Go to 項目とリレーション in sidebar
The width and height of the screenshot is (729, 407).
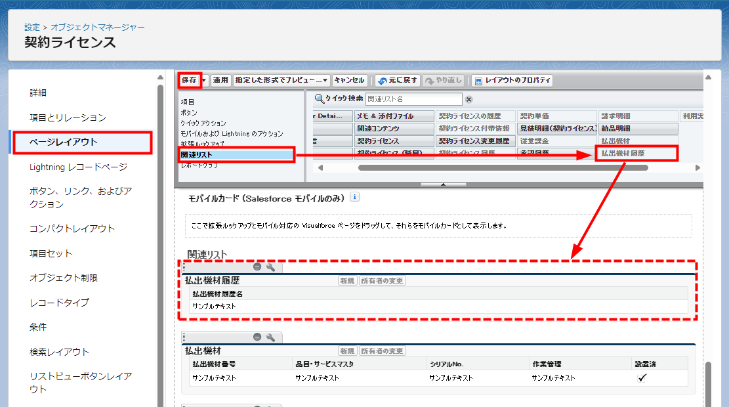click(68, 118)
